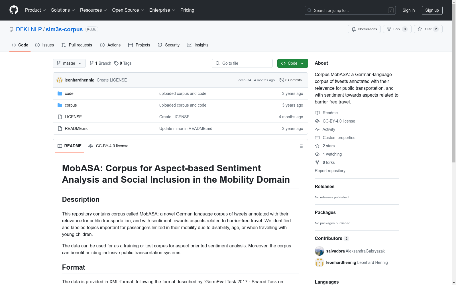Click Sign in
Screen dimensions: 456x285
click(x=409, y=10)
